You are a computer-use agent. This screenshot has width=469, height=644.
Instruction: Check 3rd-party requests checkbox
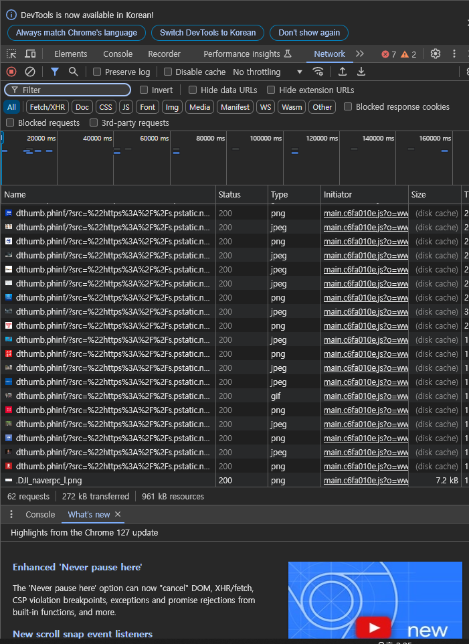(94, 123)
